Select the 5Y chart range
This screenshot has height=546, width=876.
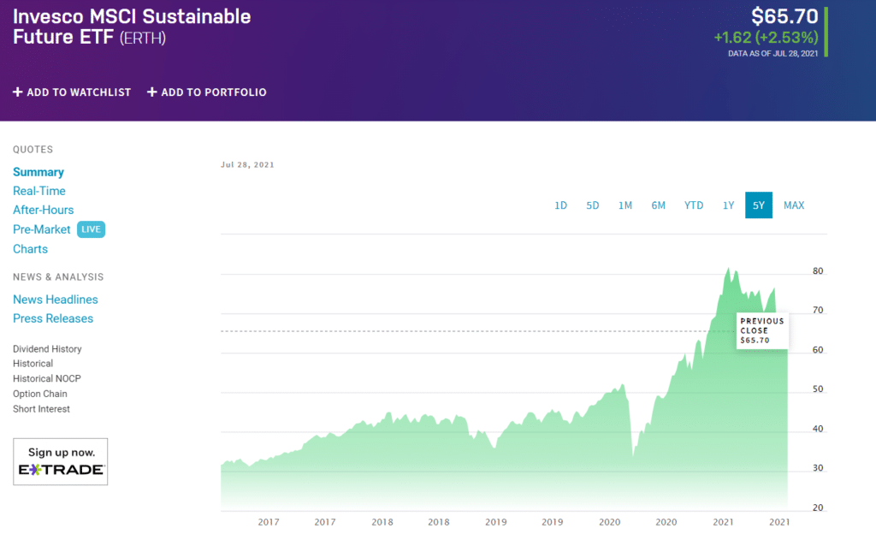click(x=759, y=205)
